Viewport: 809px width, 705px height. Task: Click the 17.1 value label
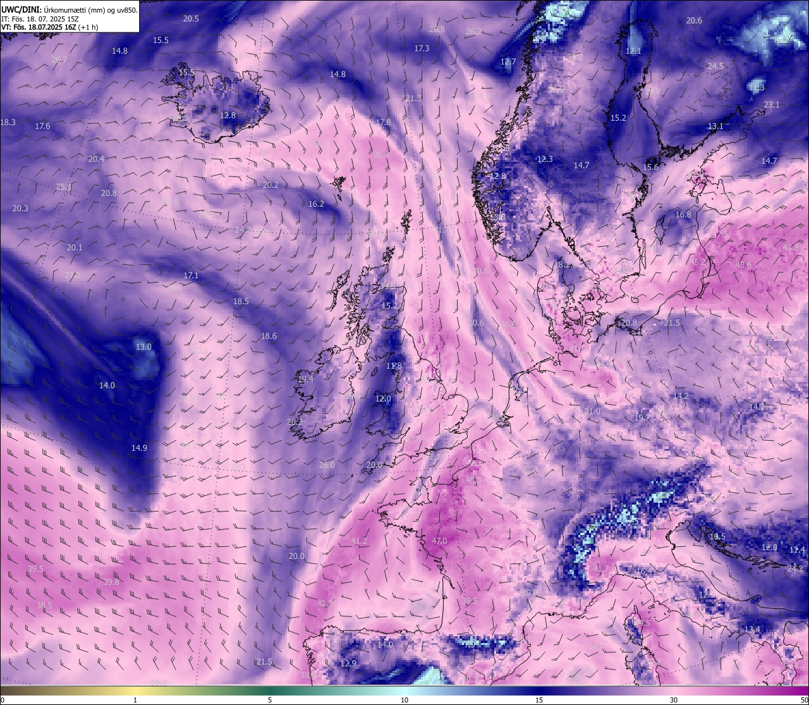click(x=191, y=275)
